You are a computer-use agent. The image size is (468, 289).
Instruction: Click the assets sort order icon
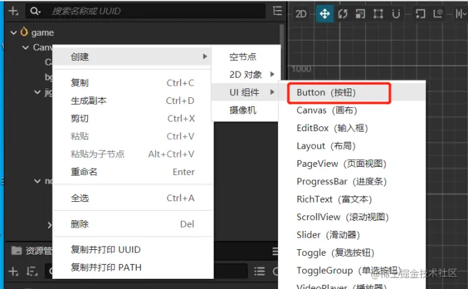point(31,271)
